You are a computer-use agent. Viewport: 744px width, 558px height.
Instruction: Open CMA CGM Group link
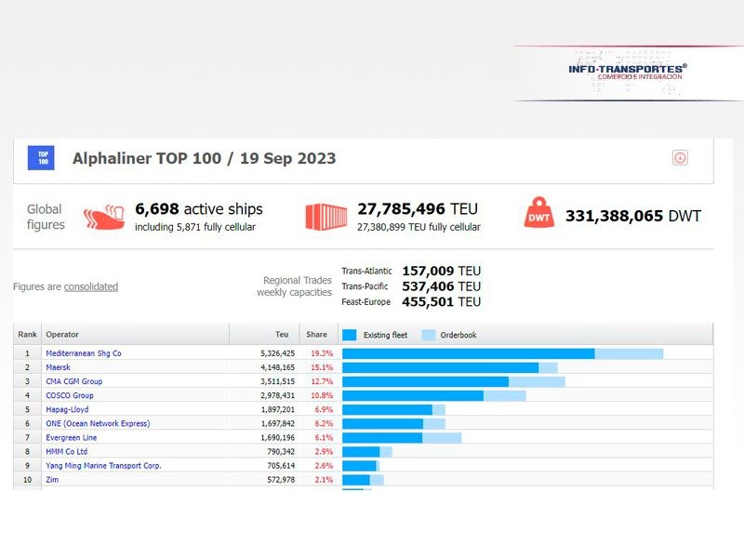74,381
